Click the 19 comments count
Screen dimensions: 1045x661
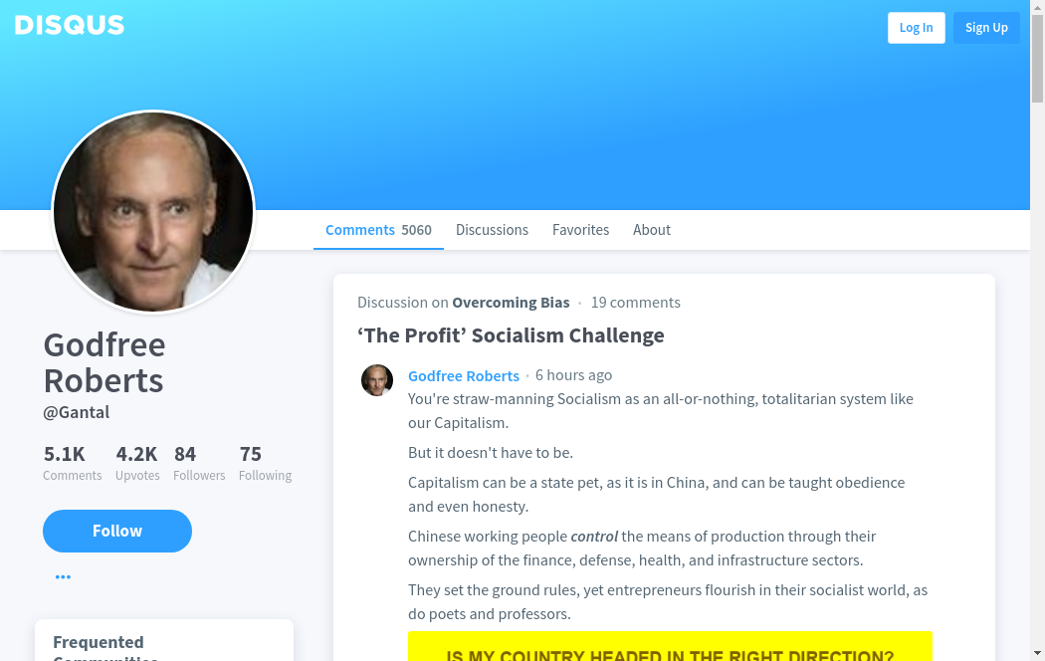636,303
